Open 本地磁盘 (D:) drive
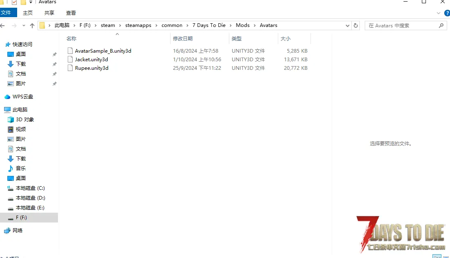Viewport: 450px width, 258px height. pos(31,198)
